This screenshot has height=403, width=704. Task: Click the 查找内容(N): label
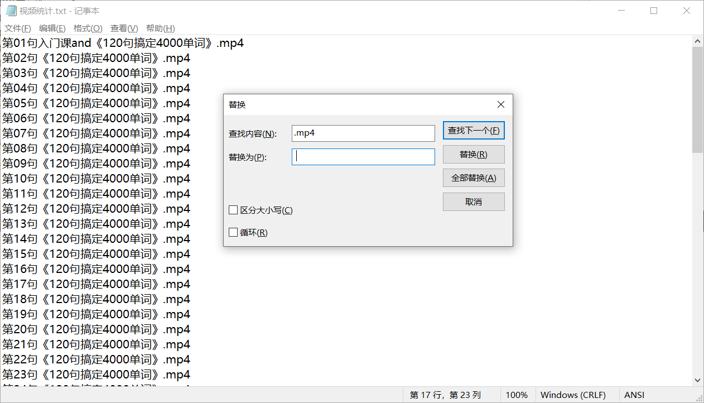coord(252,134)
